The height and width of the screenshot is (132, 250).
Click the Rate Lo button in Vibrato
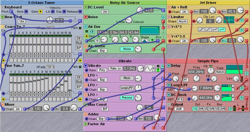[115, 68]
